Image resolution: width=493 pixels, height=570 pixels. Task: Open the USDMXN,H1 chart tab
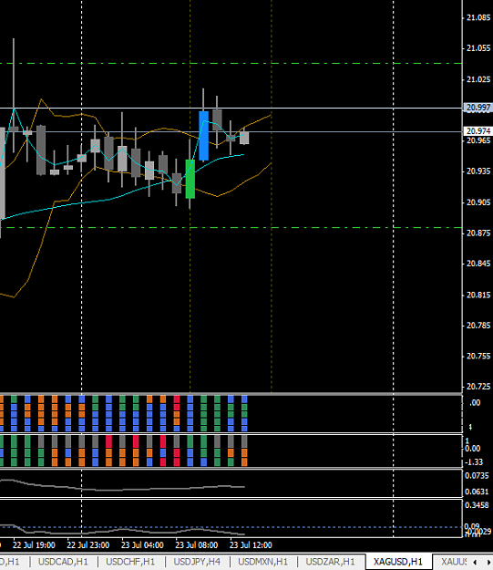coord(263,562)
